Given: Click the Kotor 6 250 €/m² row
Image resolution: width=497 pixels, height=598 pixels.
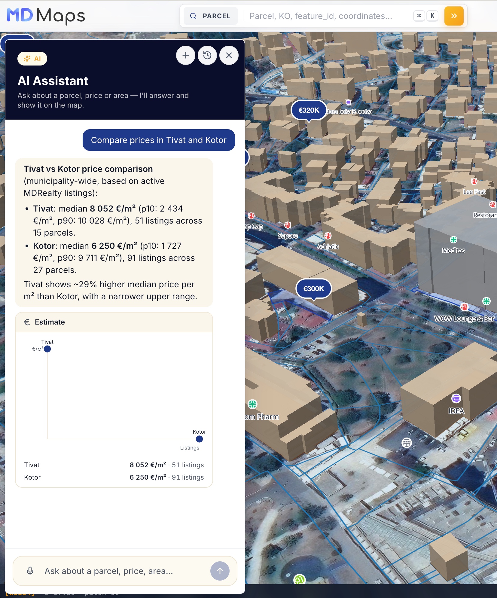Looking at the screenshot, I should (x=114, y=477).
